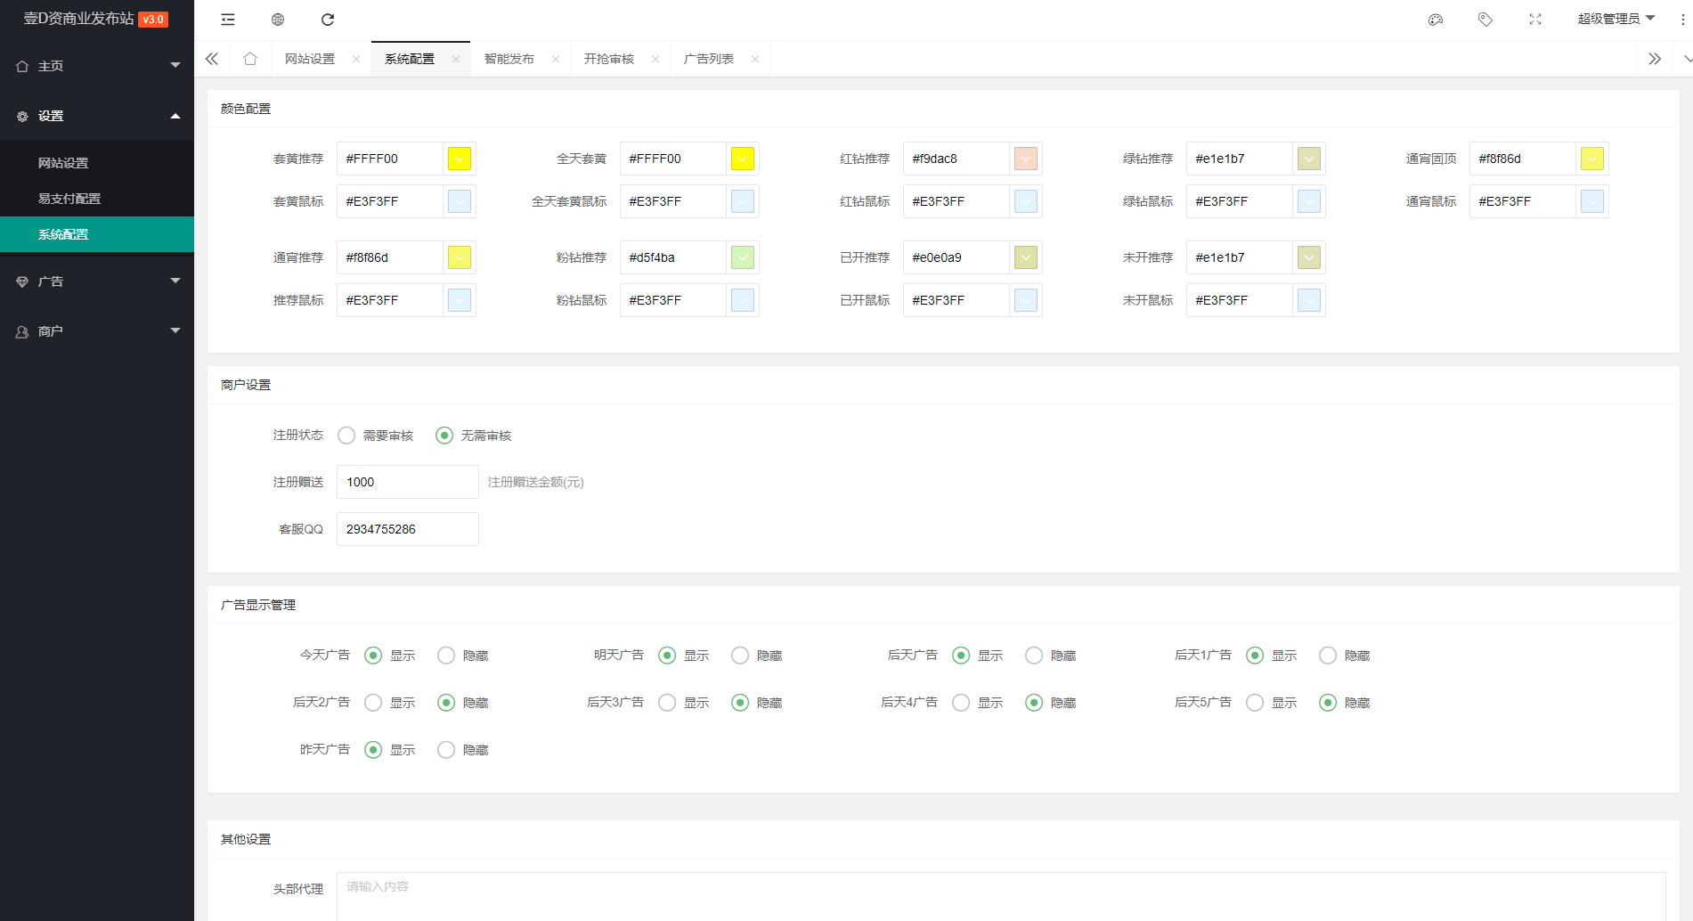Close the 广告列表 tab
The image size is (1693, 921).
coord(755,59)
